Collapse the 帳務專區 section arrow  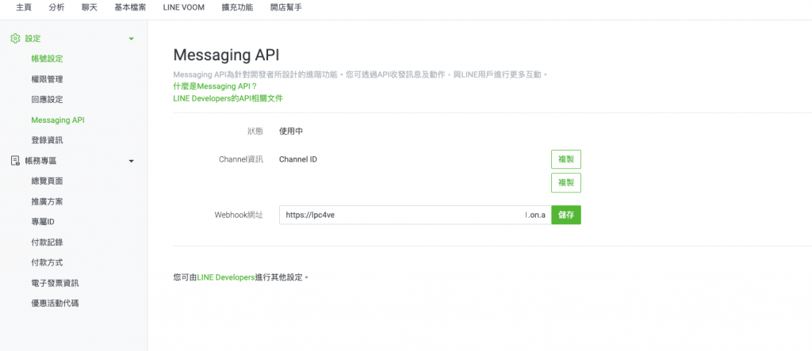pyautogui.click(x=131, y=161)
